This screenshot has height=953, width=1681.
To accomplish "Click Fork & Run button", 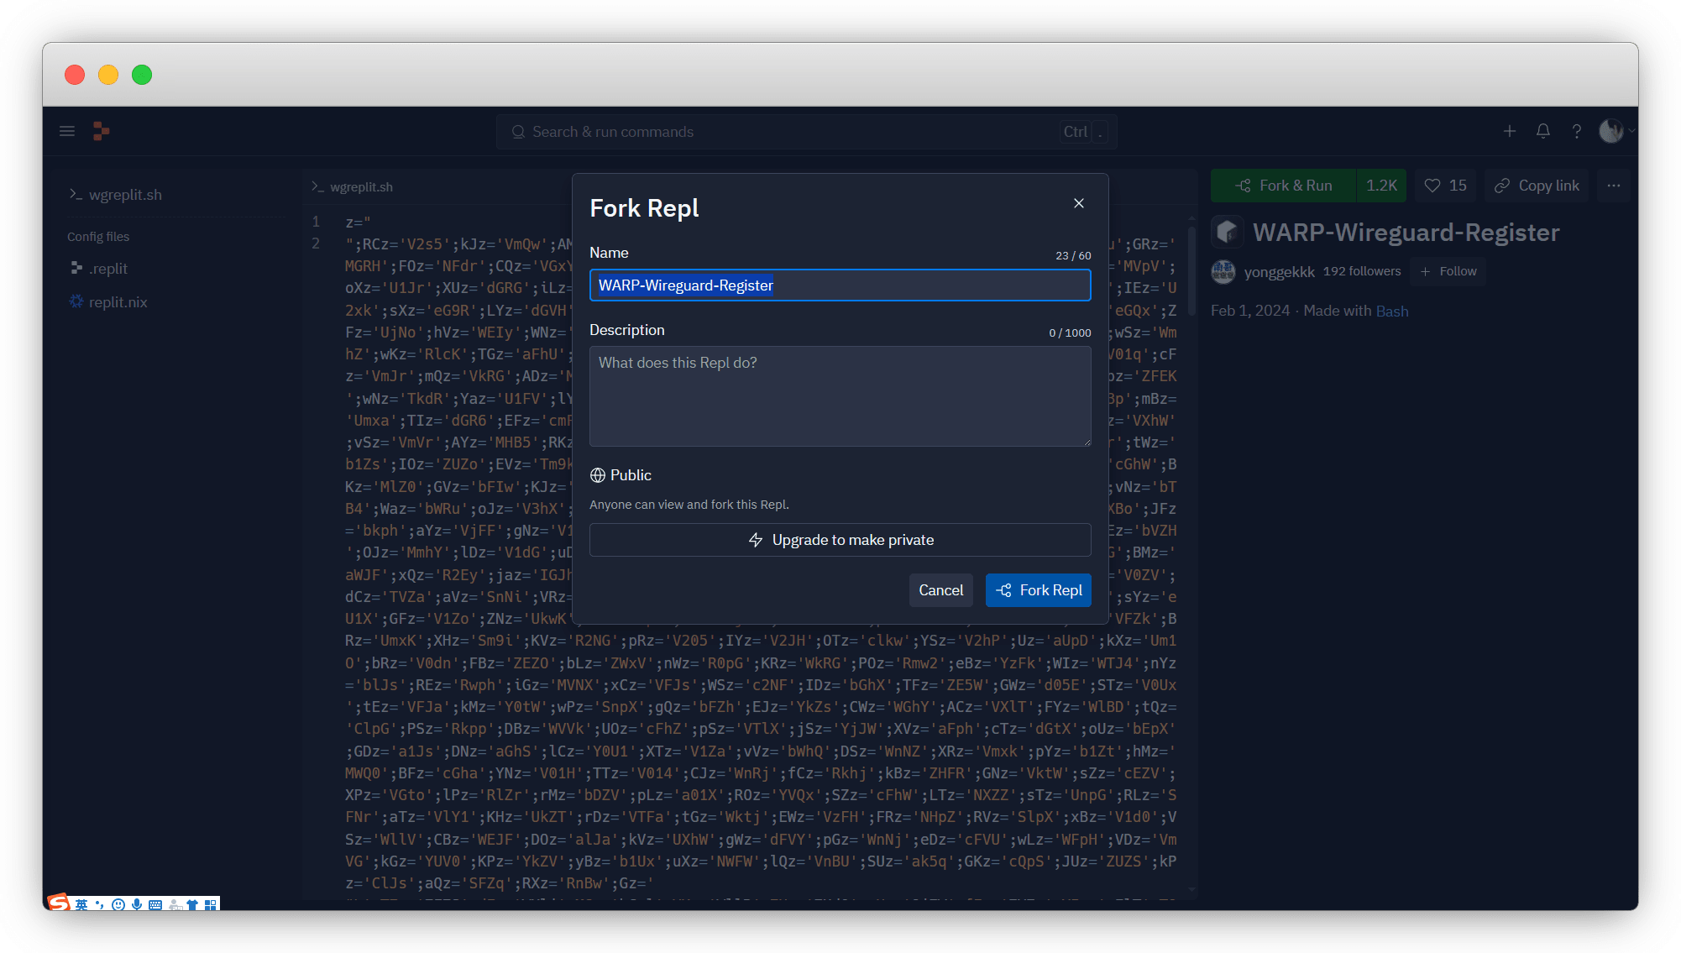I will (x=1284, y=186).
